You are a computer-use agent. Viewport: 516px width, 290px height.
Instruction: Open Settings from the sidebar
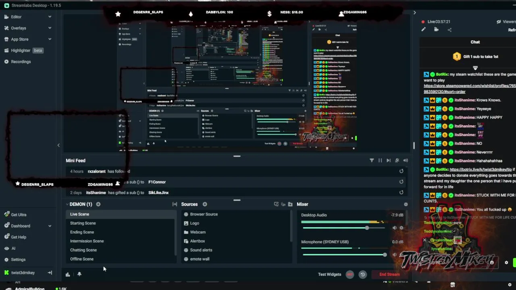18,260
